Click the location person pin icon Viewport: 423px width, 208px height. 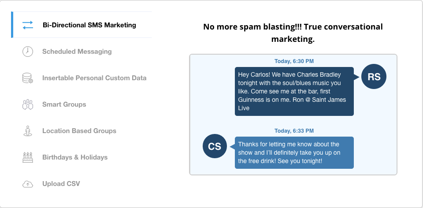click(x=27, y=131)
